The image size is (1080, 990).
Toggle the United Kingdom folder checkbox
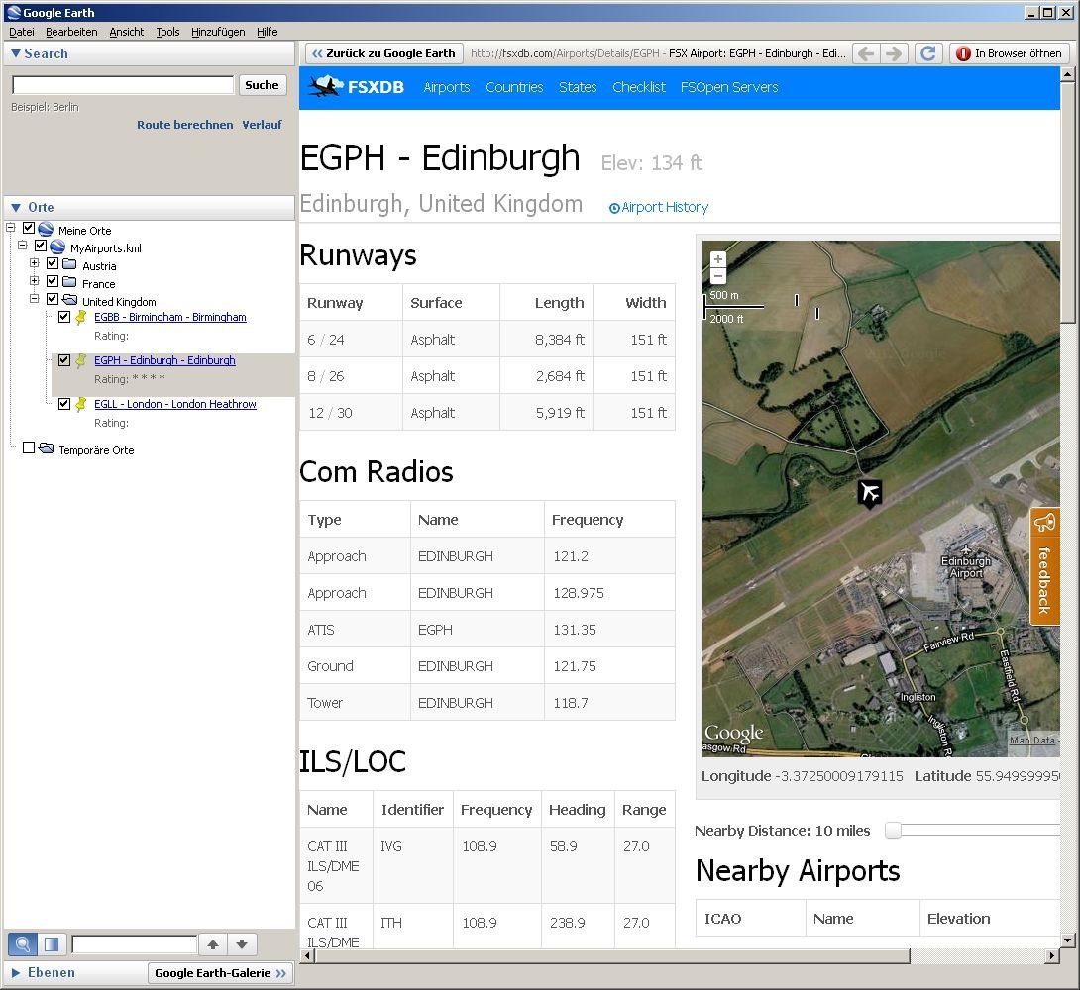click(x=53, y=299)
